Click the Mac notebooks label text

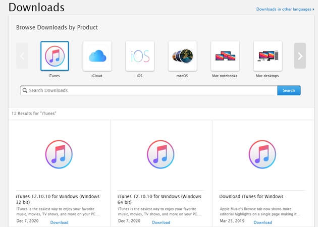[x=225, y=76]
